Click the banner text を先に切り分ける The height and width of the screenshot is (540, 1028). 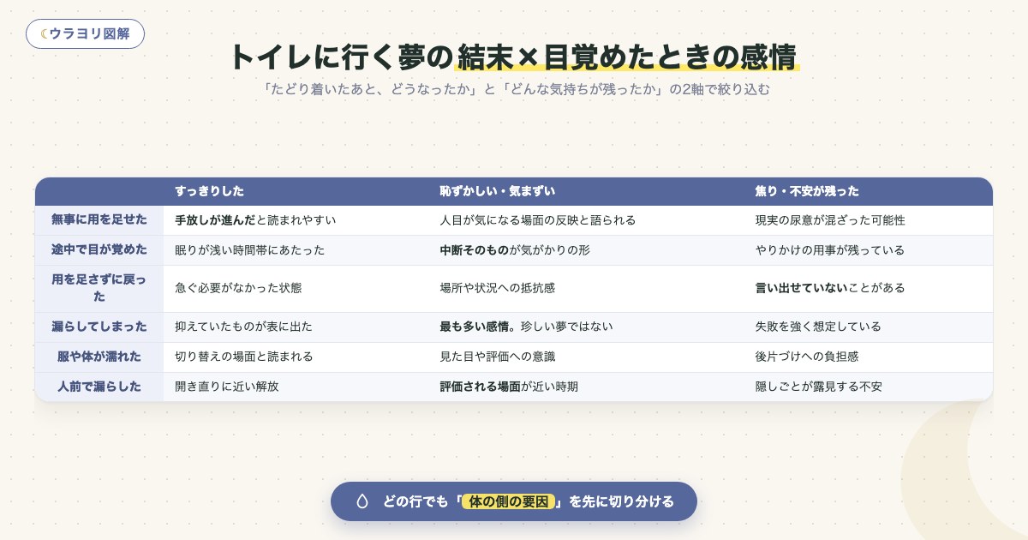point(622,501)
